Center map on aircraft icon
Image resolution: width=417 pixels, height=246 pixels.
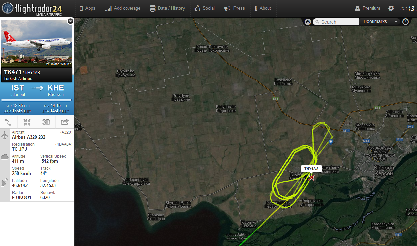(27, 122)
